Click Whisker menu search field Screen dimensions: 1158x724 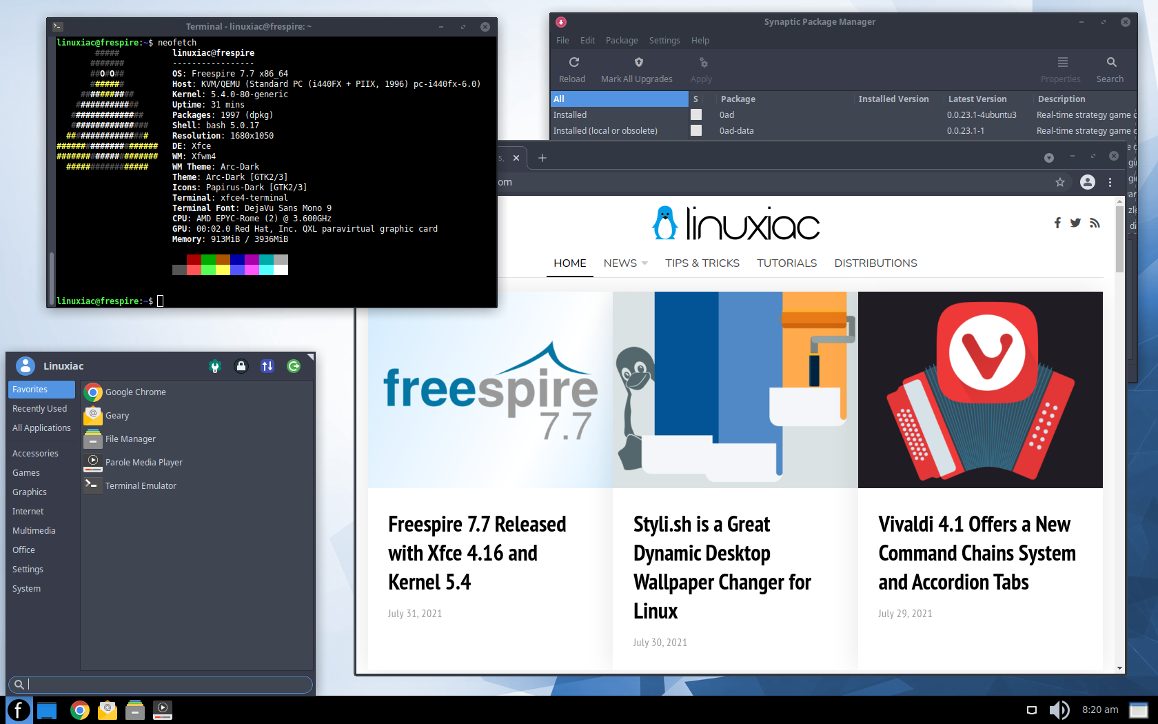[x=161, y=684]
